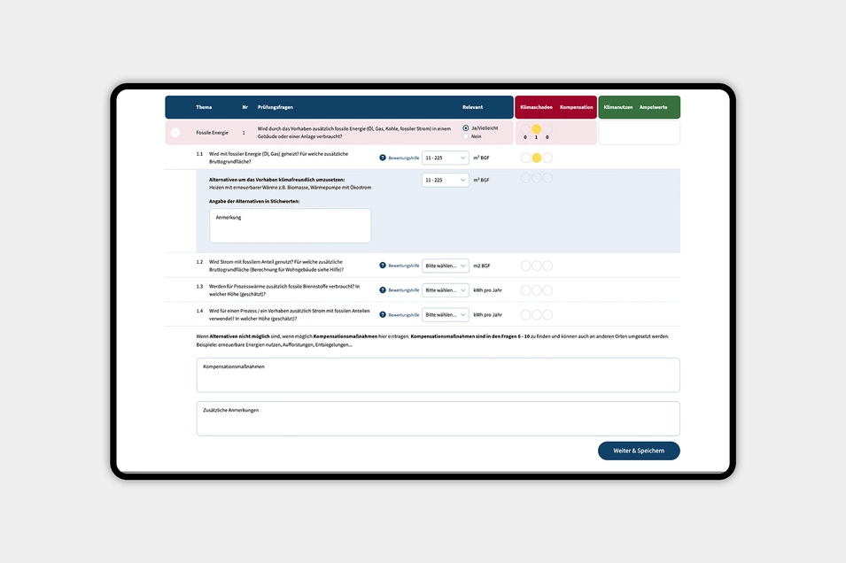Click the 'Angabe der Alternativen in Stichworten:' label

click(x=254, y=201)
